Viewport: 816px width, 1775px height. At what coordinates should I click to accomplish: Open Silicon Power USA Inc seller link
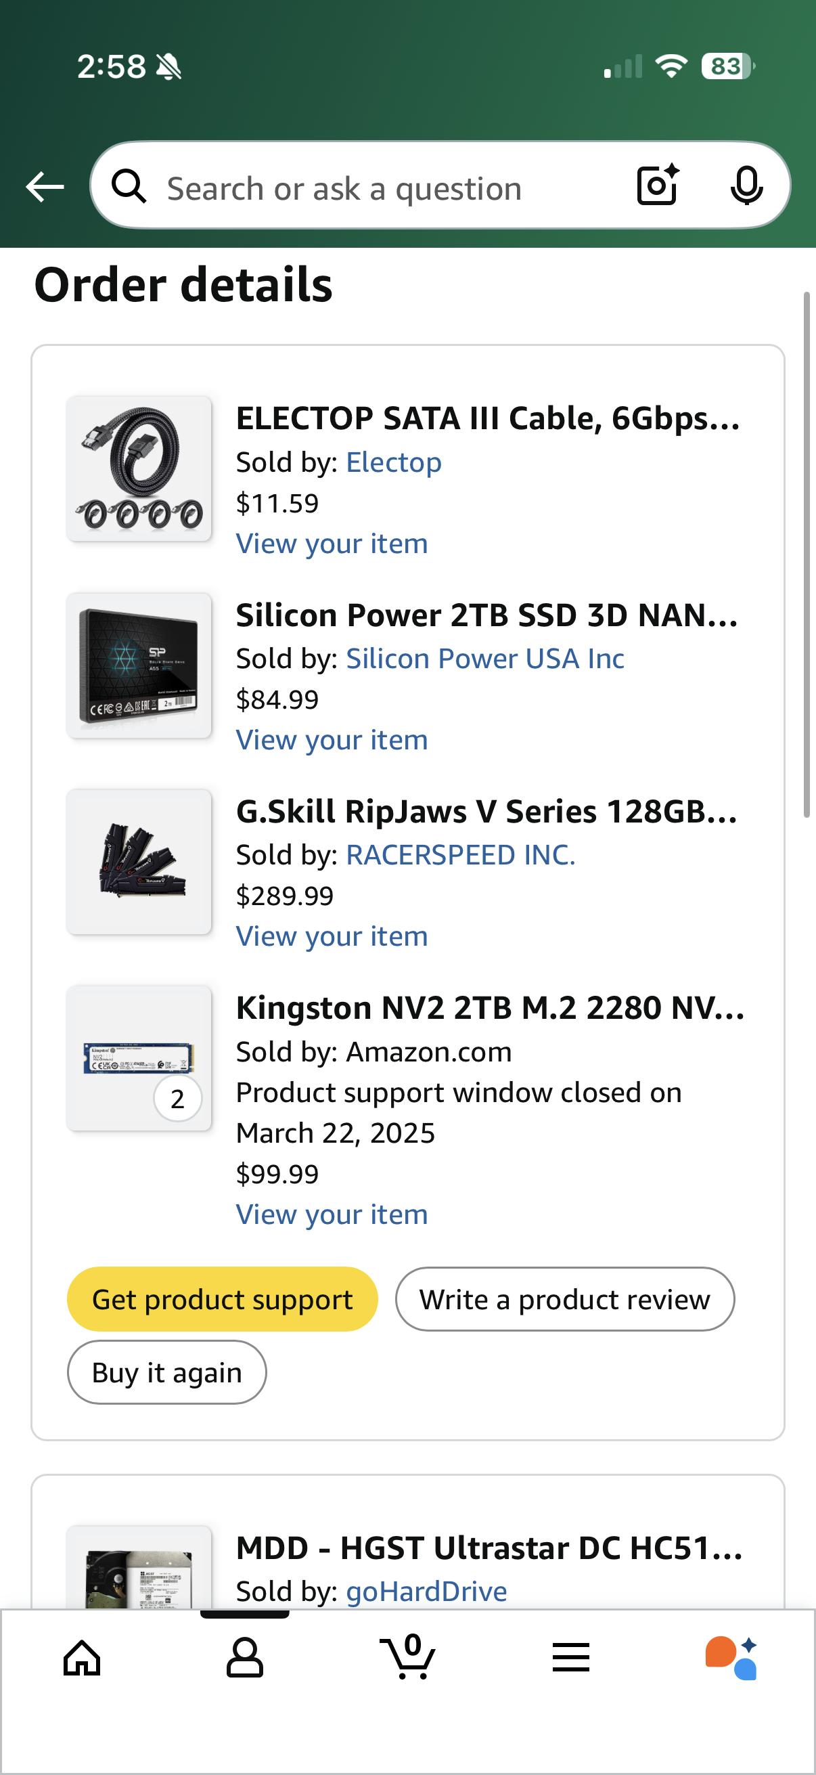pos(484,659)
